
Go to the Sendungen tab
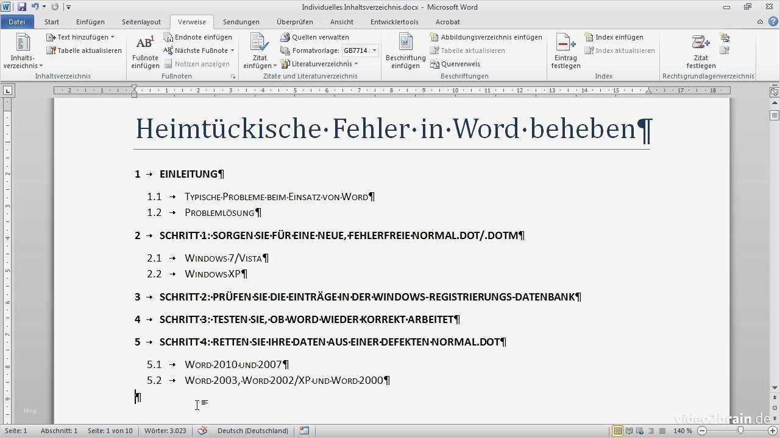(x=241, y=22)
